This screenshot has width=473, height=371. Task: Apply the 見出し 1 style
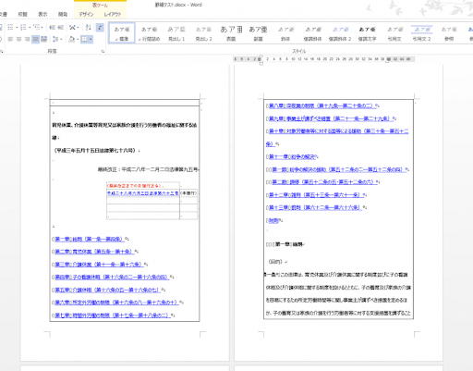tap(176, 33)
